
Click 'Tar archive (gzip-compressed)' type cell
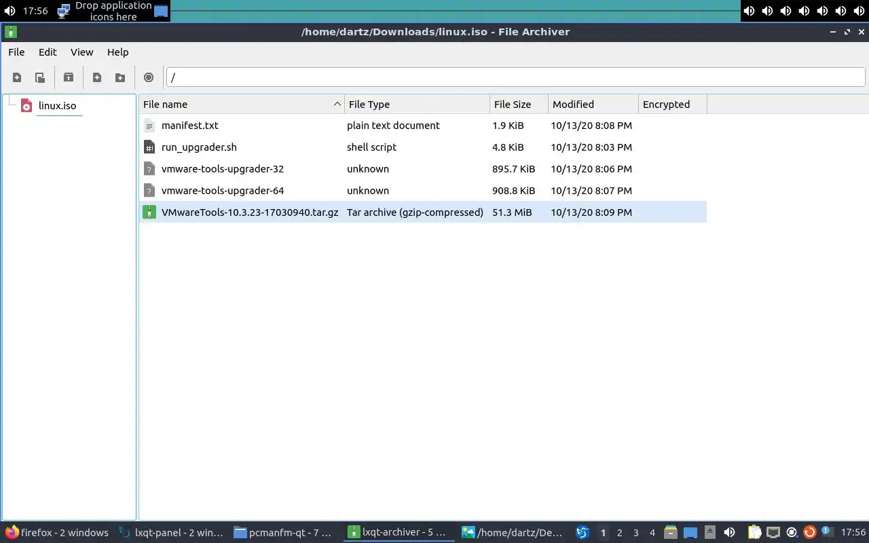[415, 212]
